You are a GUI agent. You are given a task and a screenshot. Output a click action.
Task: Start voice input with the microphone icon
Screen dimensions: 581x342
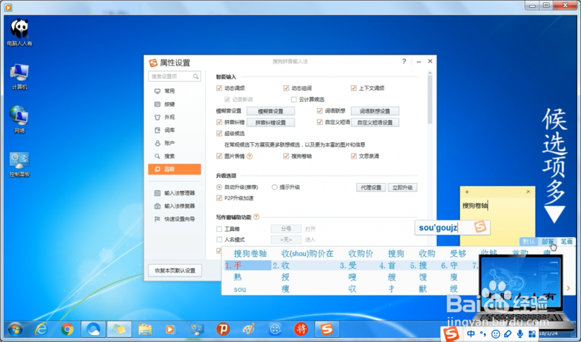click(519, 334)
